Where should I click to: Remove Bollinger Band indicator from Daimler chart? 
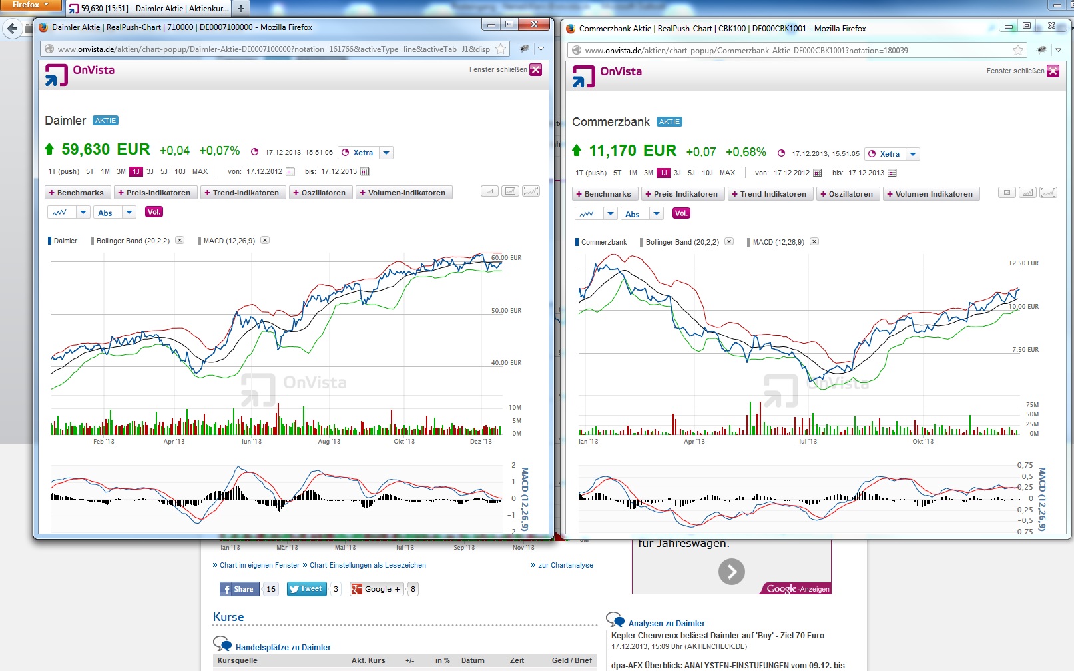(180, 241)
